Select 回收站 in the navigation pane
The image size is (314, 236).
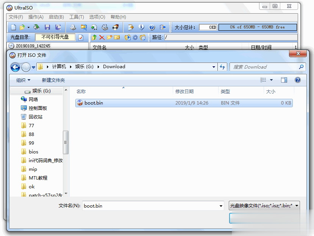(31, 117)
